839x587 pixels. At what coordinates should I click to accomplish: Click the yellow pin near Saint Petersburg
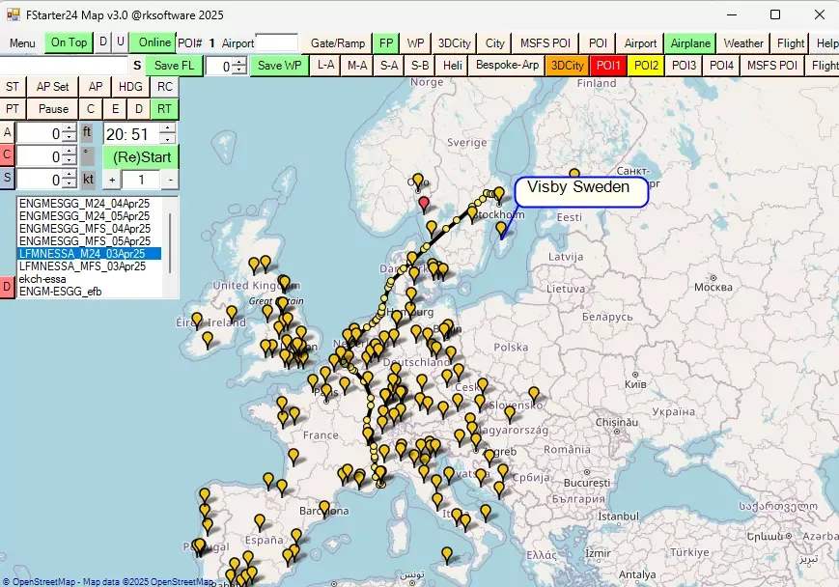(574, 175)
